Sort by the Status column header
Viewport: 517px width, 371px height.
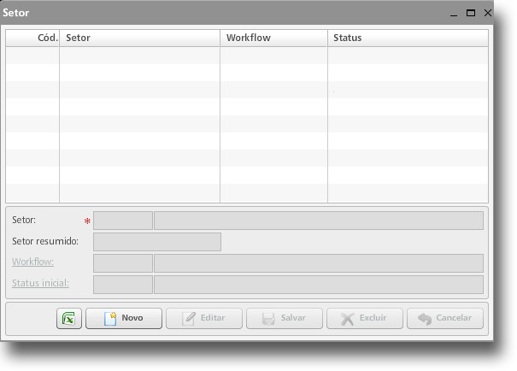(x=408, y=38)
